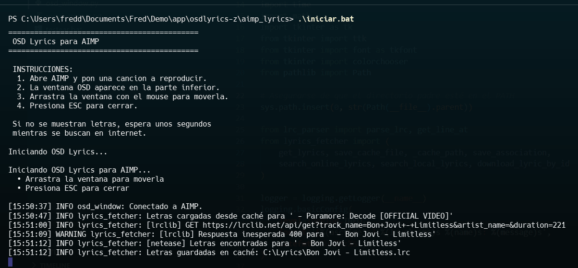Click the "OSD Lyrics para AIMP" banner title
This screenshot has height=268, width=578.
[x=56, y=42]
